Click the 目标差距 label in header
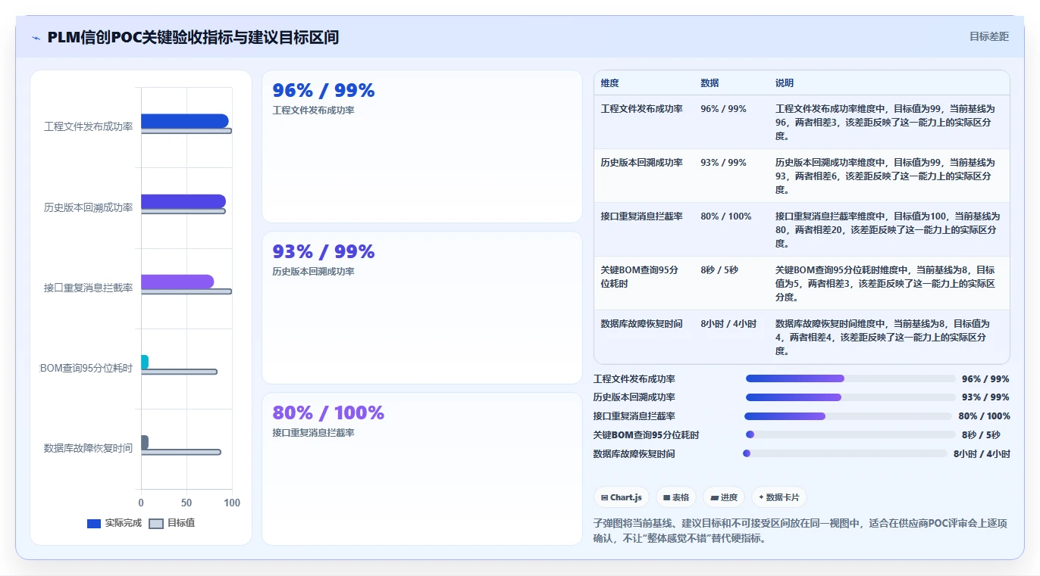 pos(989,36)
